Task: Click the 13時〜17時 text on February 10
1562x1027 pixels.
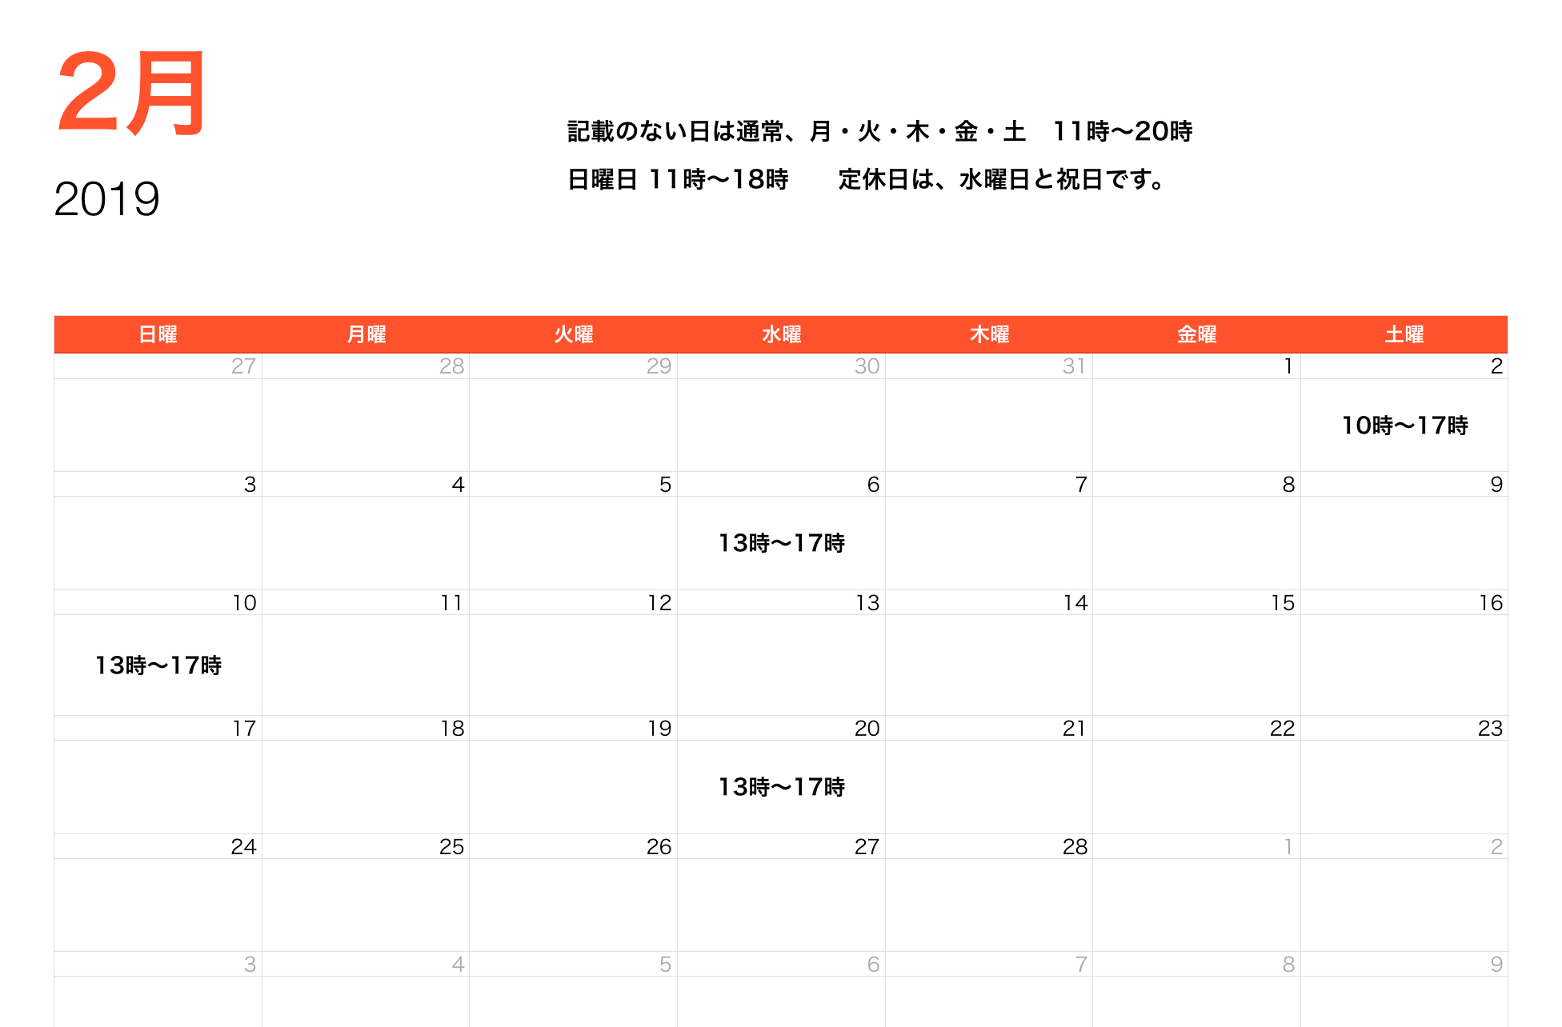Action: click(158, 665)
